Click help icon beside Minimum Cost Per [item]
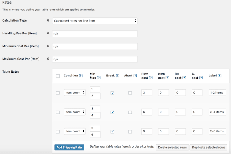The width and height of the screenshot is (231, 154). 48,46
